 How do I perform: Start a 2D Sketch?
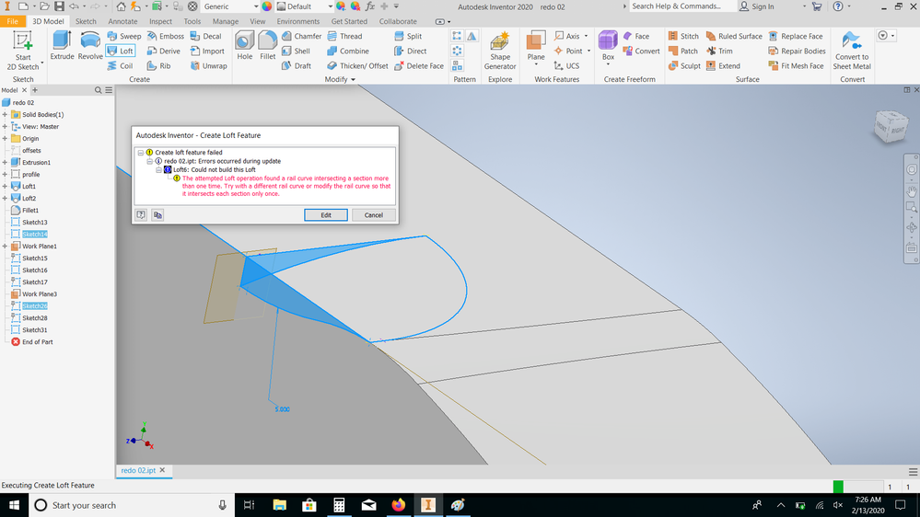[x=23, y=51]
